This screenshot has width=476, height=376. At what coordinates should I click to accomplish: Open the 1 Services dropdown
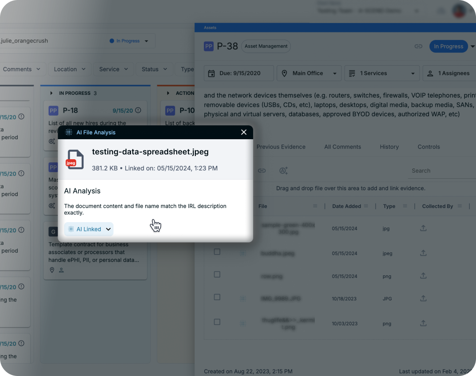[382, 73]
